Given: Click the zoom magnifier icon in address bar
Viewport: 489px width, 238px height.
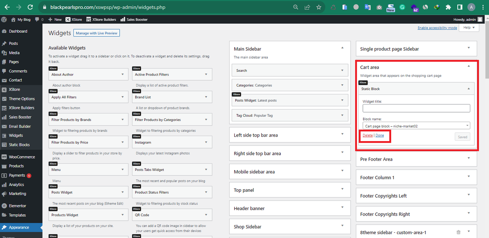Looking at the screenshot, I should pyautogui.click(x=296, y=7).
